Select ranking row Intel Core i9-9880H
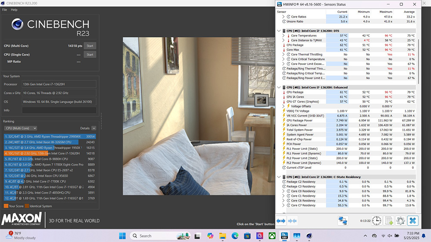Screen dimensions: 431x242 tap(50, 159)
